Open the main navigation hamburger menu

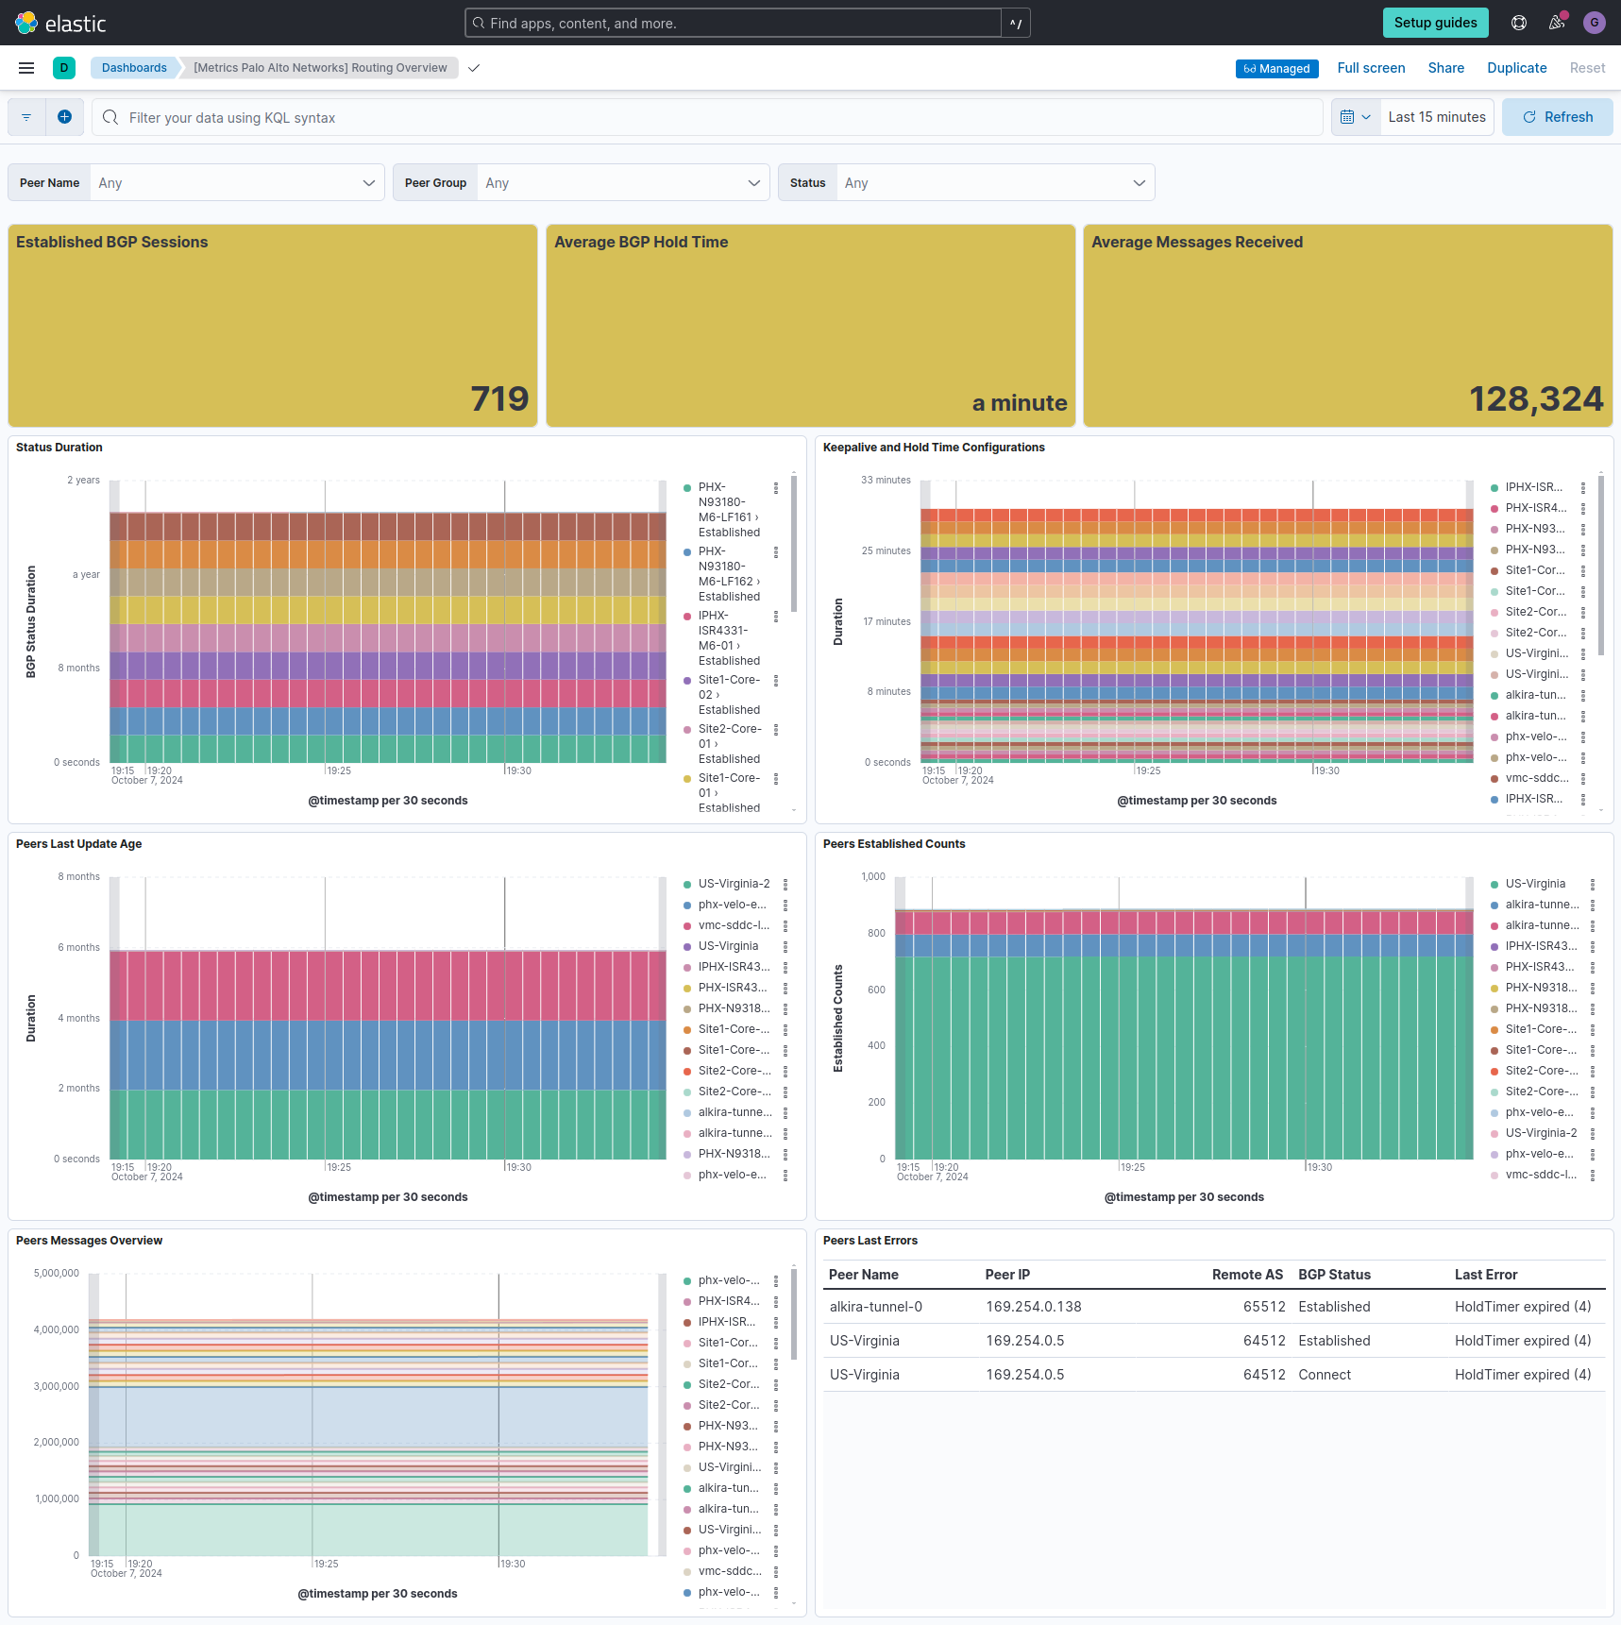tap(26, 68)
